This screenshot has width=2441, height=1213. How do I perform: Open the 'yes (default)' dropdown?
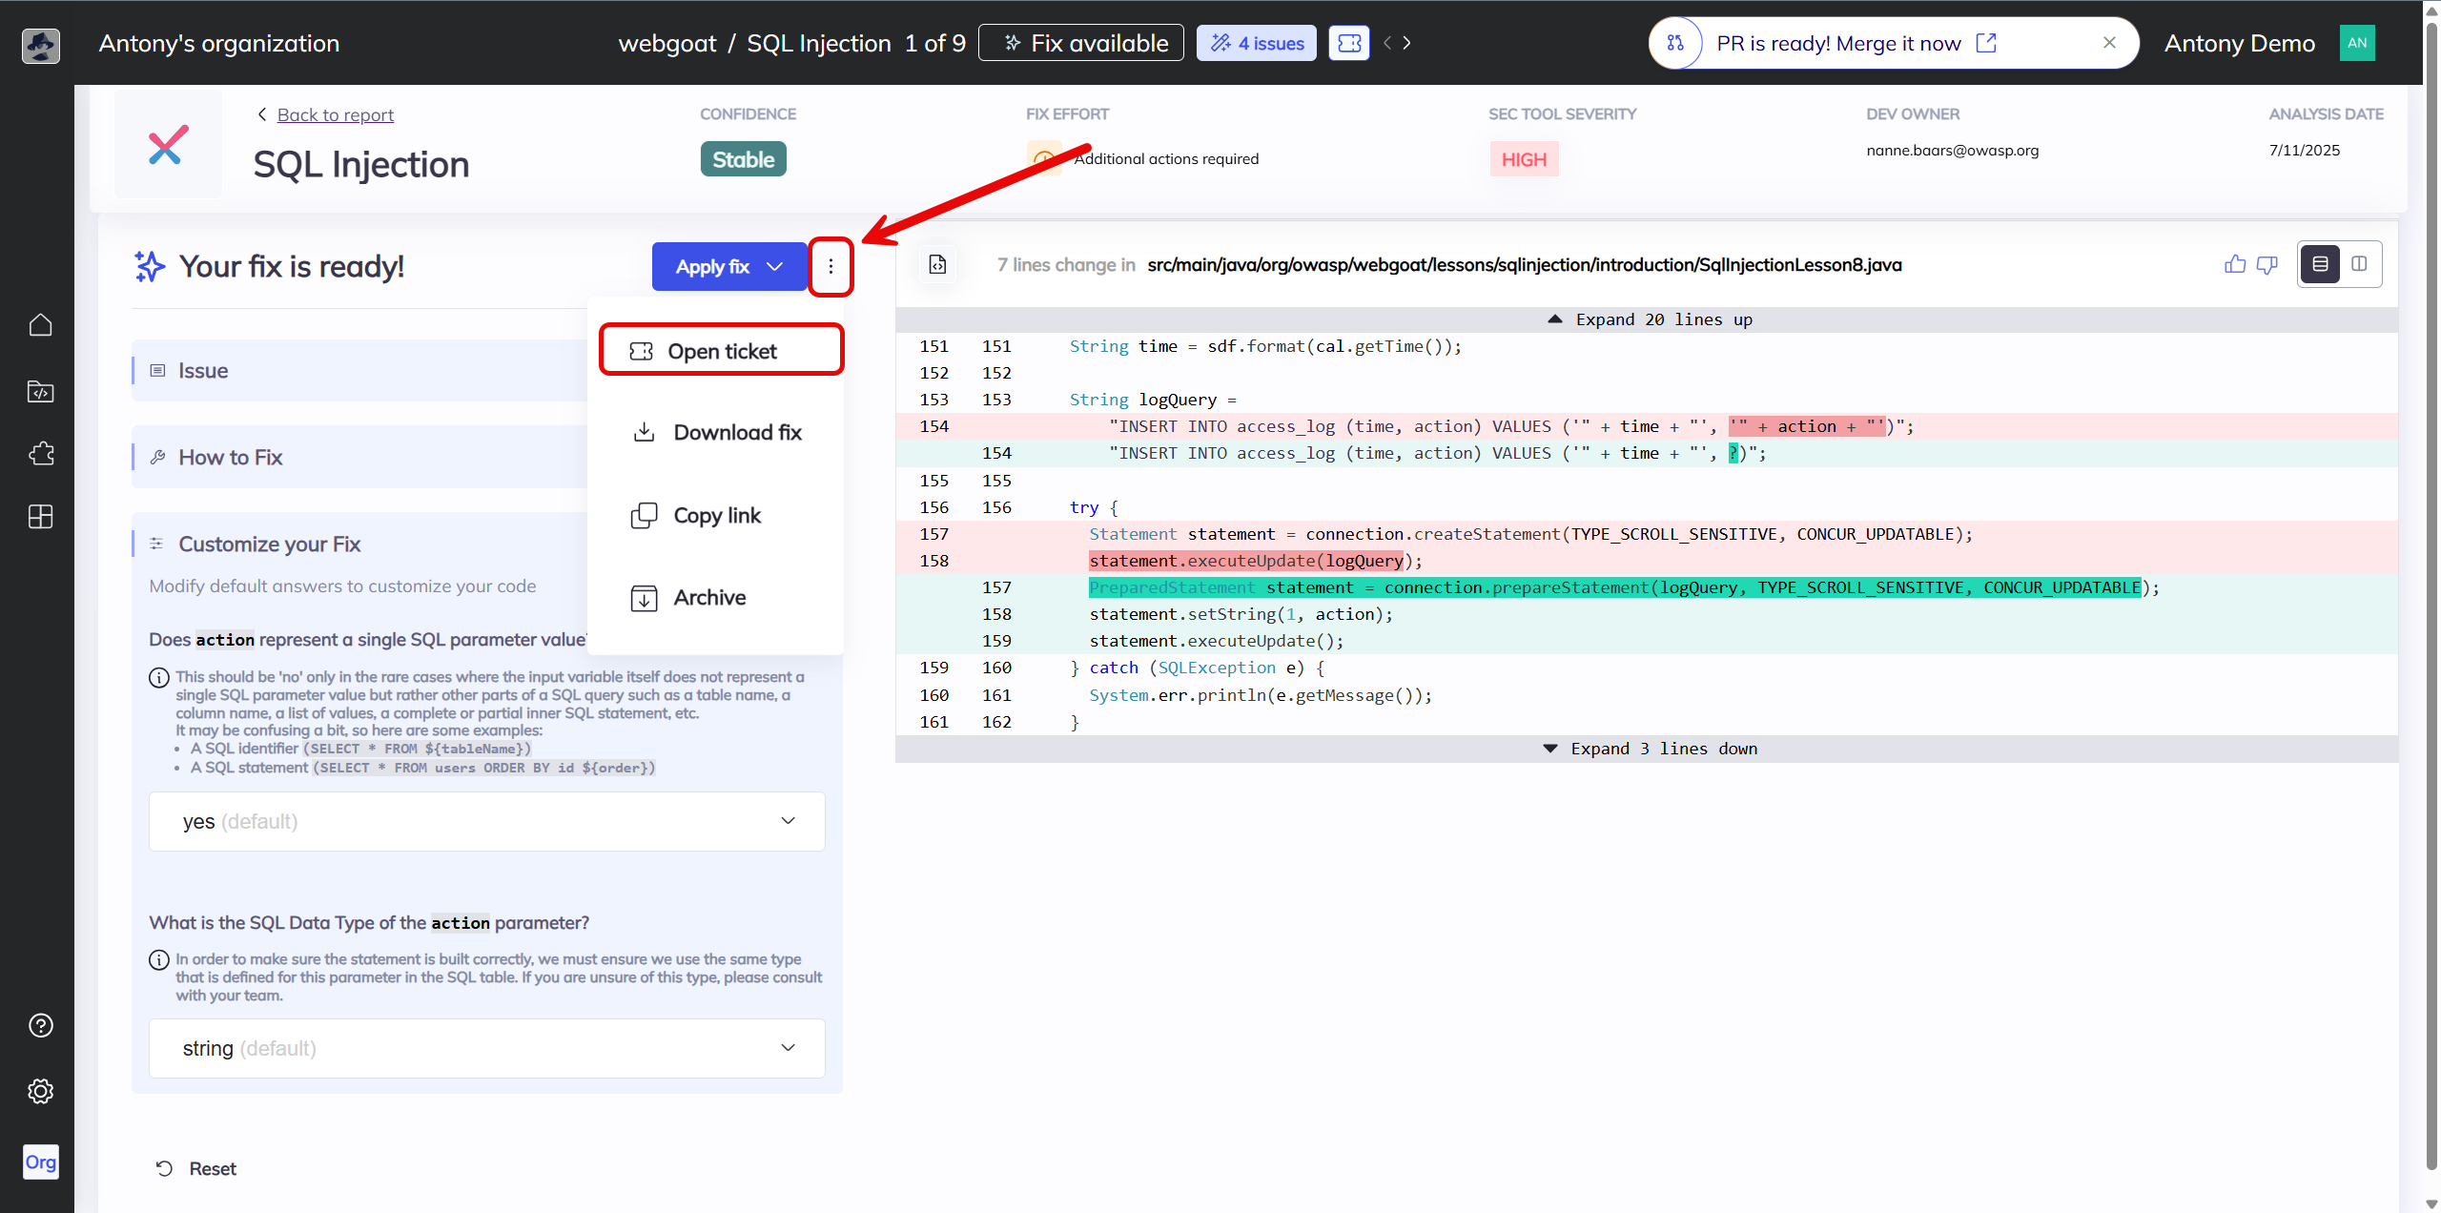coord(486,821)
